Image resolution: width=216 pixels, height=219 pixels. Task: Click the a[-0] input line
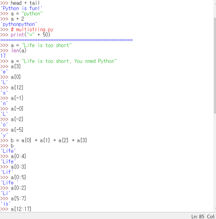[17, 109]
